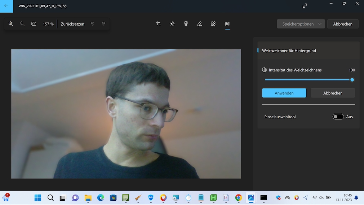Enter full screen with the diagonal arrows icon

(305, 6)
